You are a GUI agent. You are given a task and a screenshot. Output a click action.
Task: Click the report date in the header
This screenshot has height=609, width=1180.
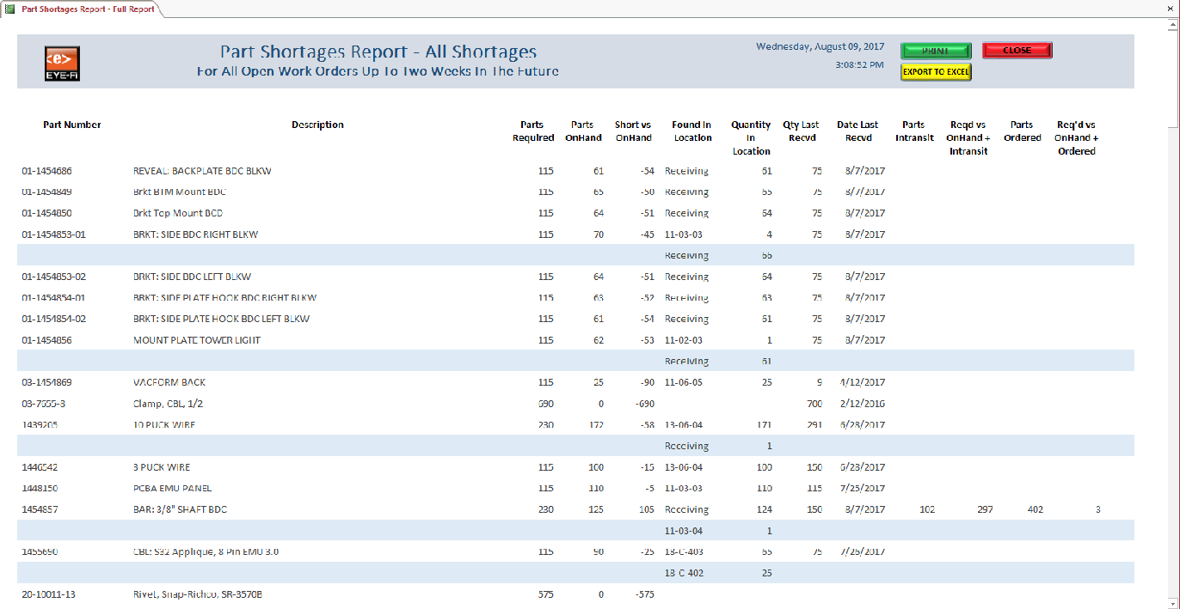coord(819,47)
